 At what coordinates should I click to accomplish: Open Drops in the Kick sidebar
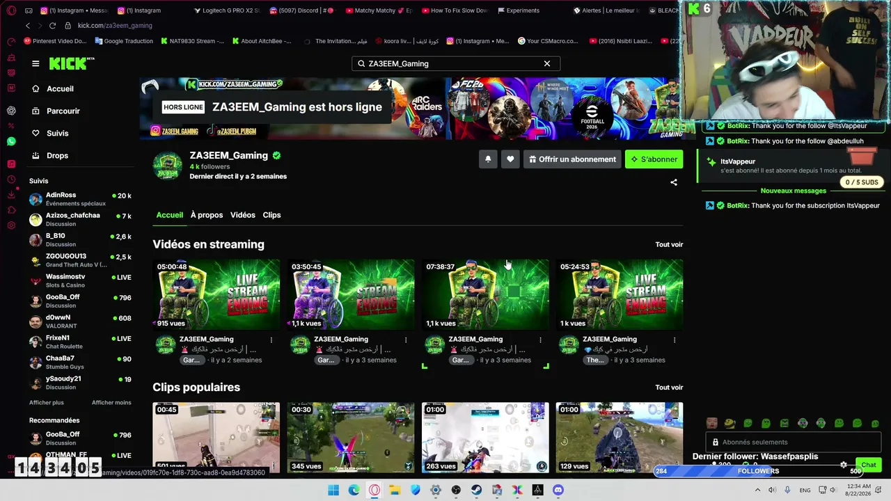point(50,155)
